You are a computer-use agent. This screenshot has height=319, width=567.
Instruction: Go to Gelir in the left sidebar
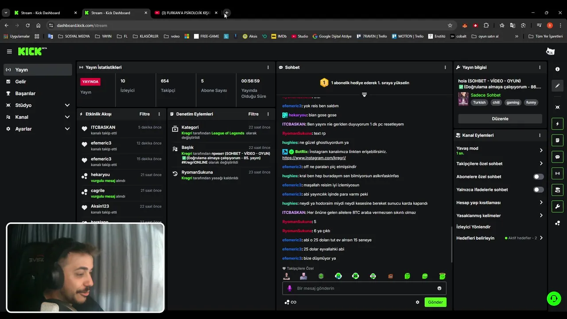(x=38, y=82)
